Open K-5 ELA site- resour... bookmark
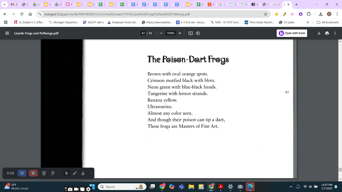The height and width of the screenshot is (192, 342). (x=191, y=22)
